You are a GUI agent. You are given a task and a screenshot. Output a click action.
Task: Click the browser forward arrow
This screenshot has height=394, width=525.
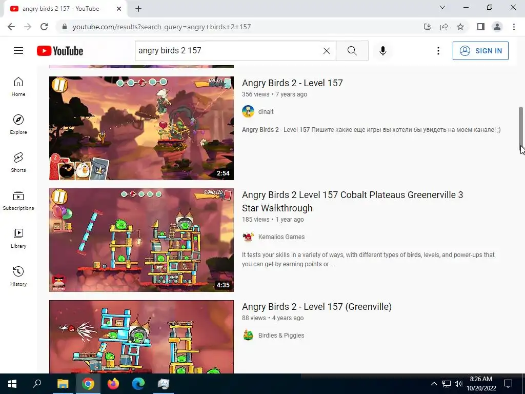coord(28,27)
